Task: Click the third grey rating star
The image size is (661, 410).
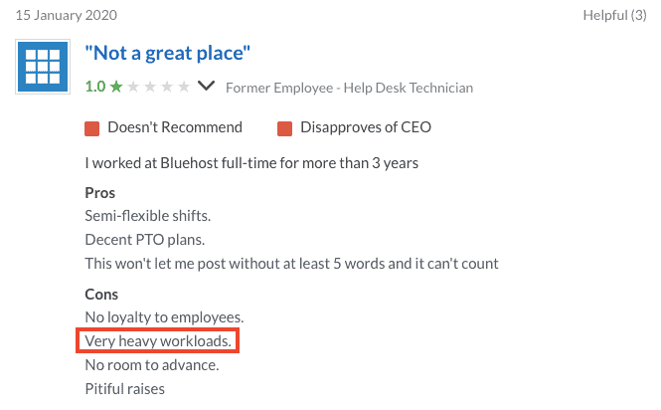Action: (x=150, y=87)
